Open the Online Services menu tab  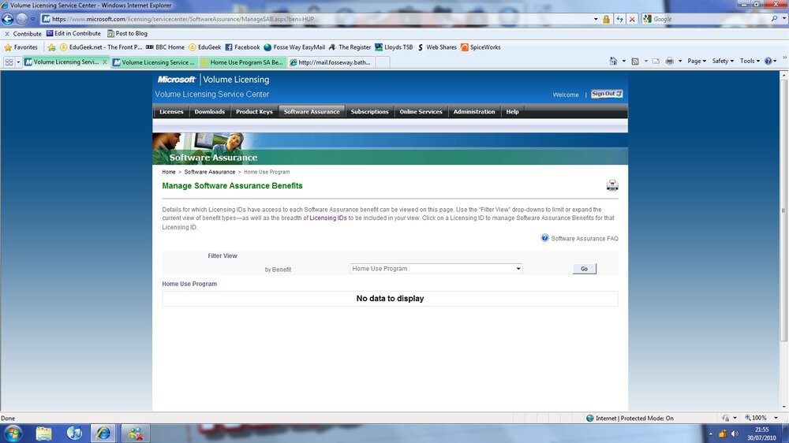click(x=421, y=112)
